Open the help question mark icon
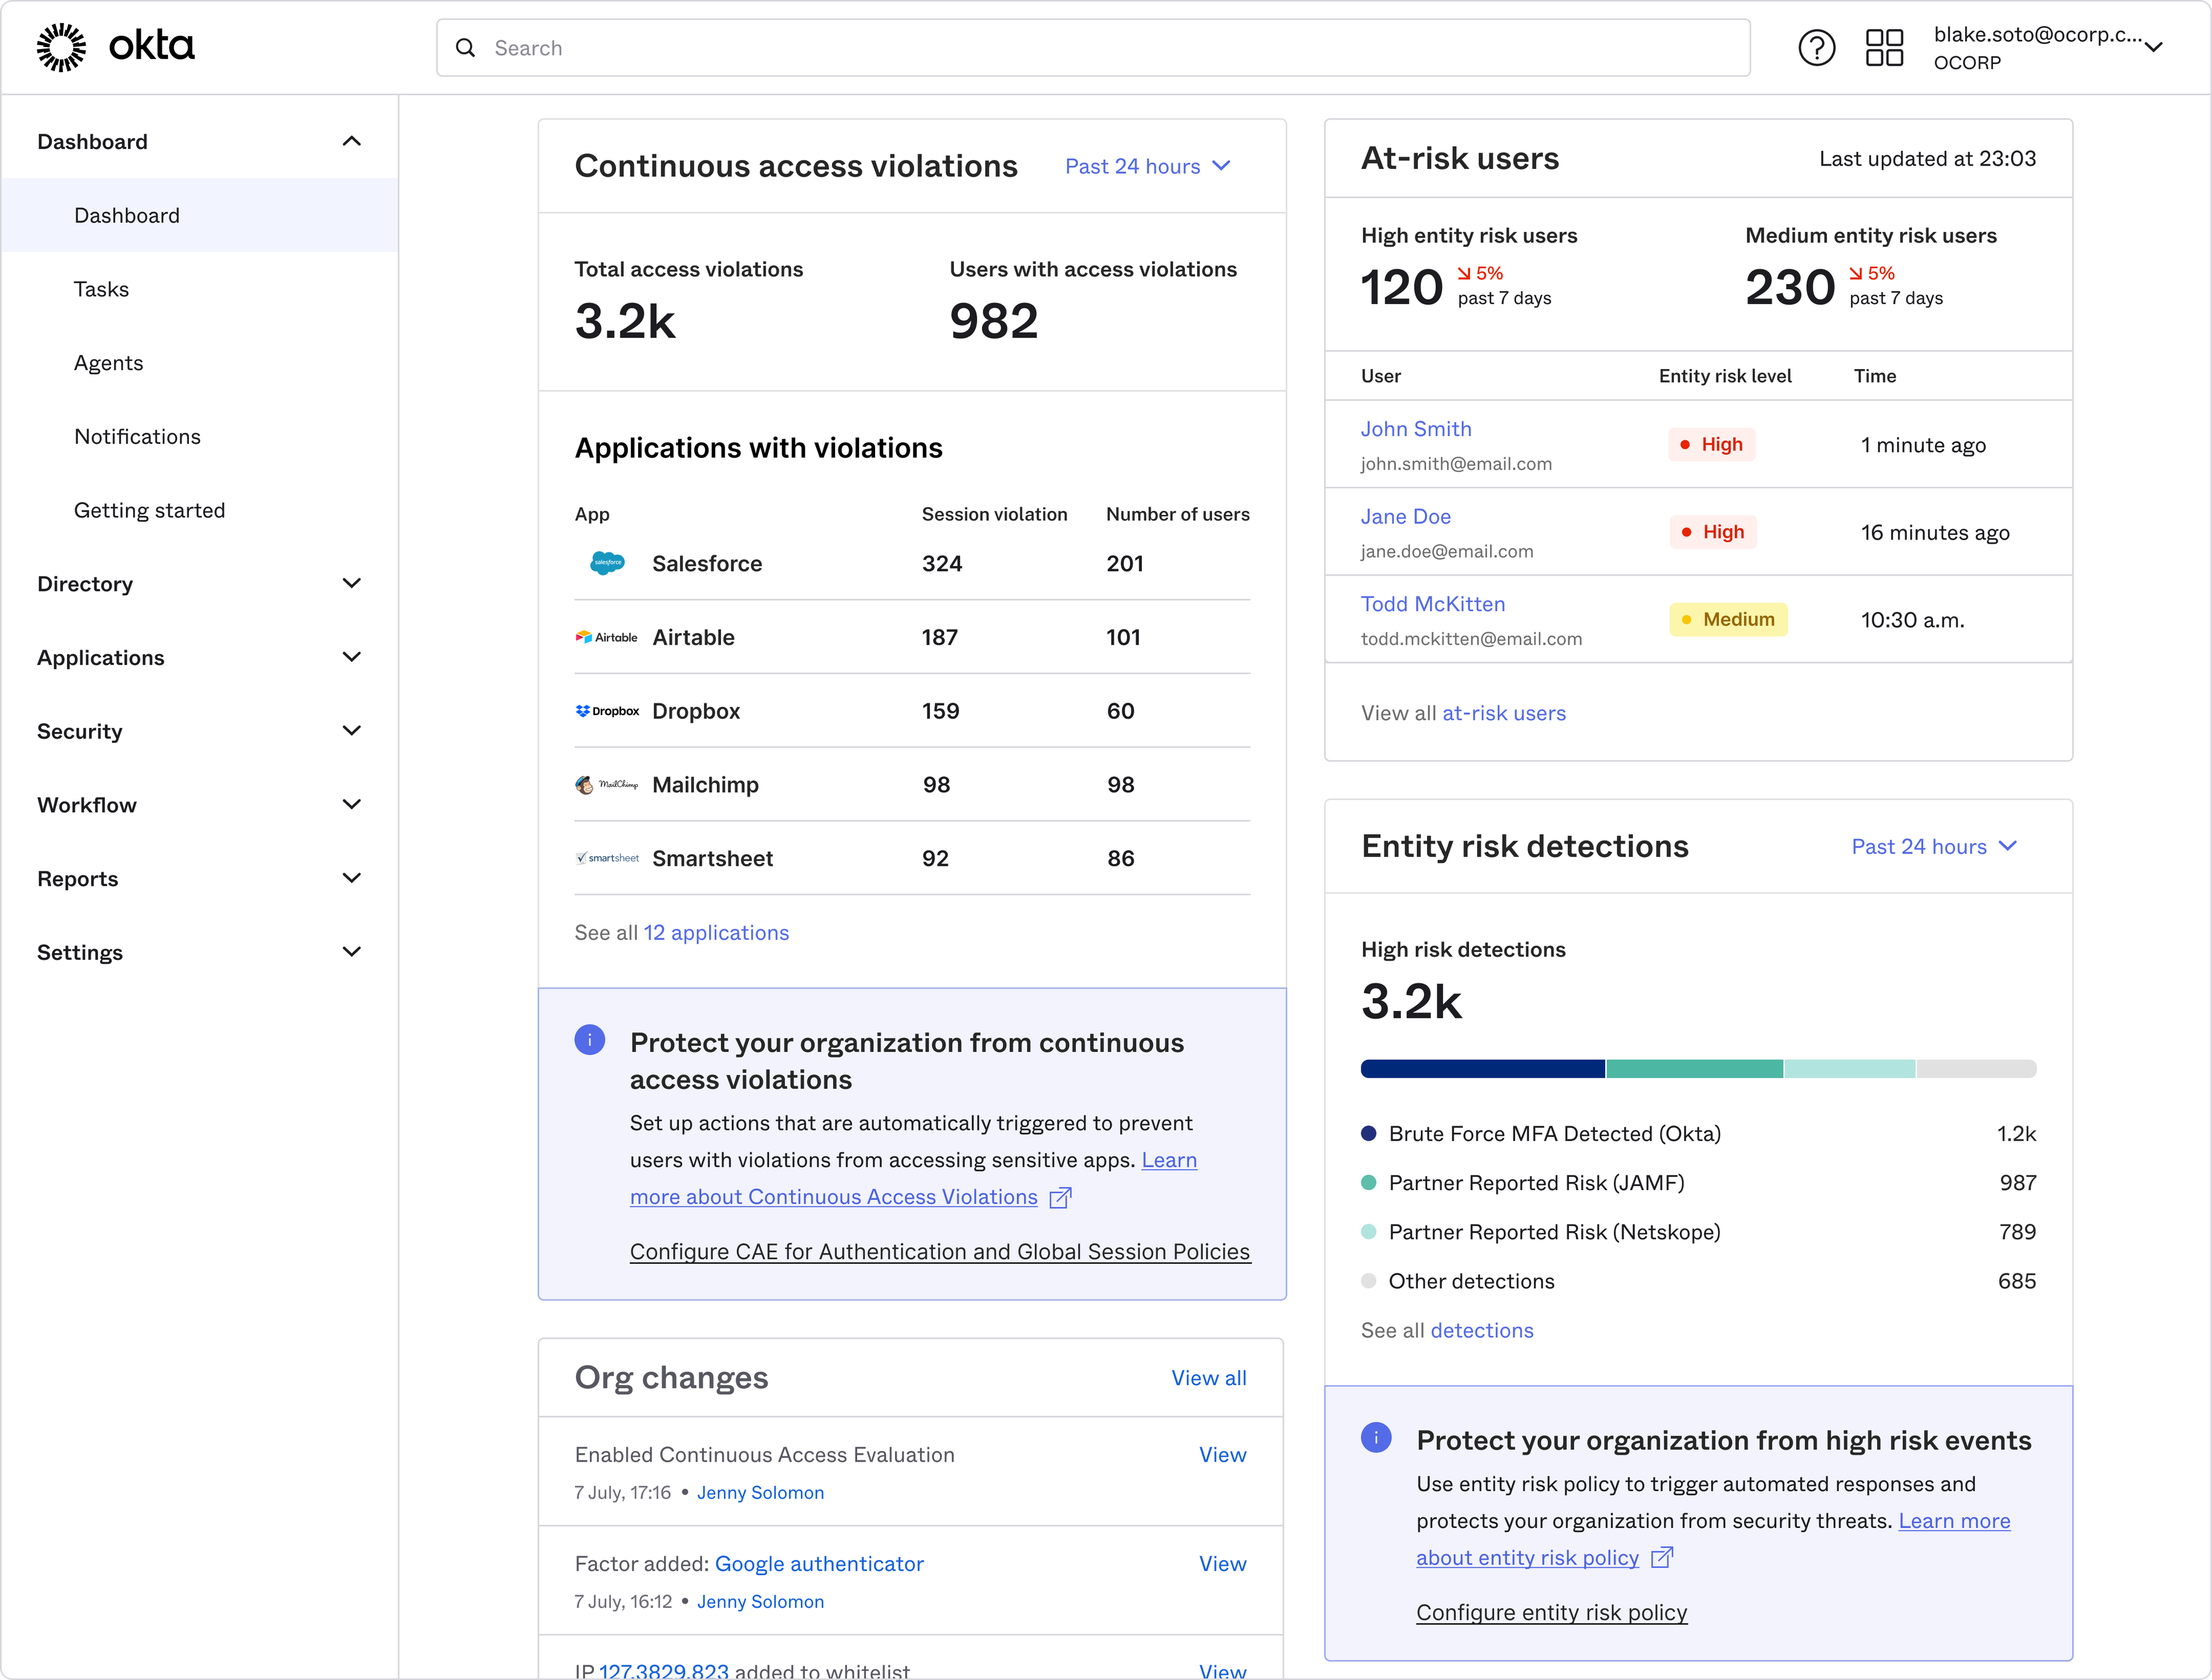The height and width of the screenshot is (1680, 2212). pyautogui.click(x=1816, y=47)
